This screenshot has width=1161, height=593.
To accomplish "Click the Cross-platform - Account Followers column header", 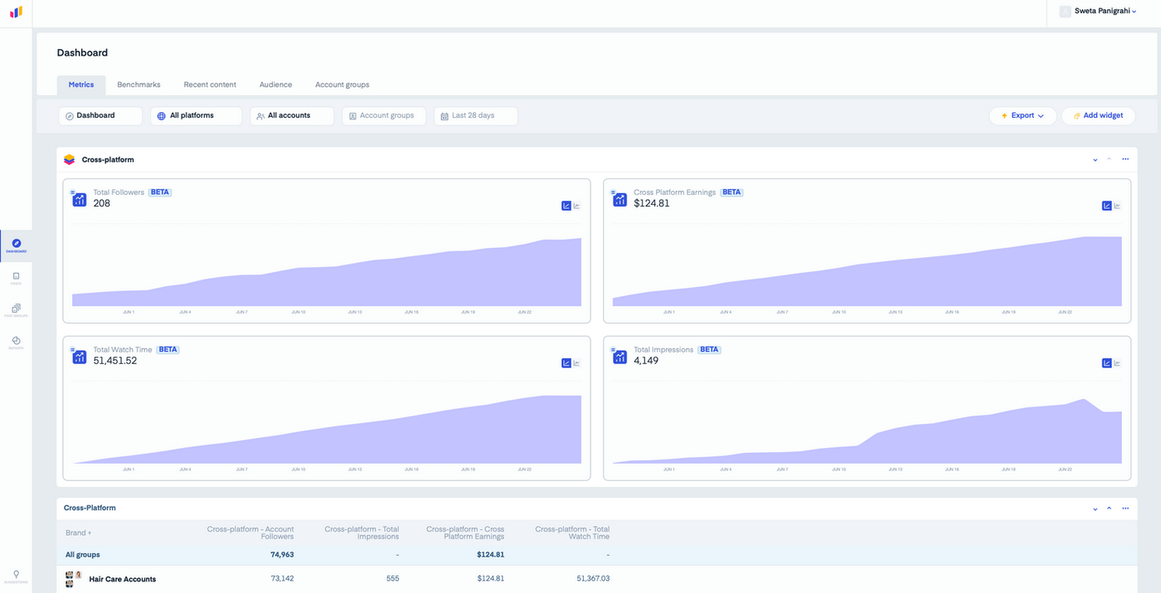I will [250, 532].
